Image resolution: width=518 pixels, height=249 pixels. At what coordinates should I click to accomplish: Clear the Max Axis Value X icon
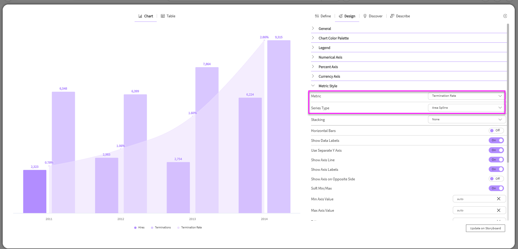499,210
